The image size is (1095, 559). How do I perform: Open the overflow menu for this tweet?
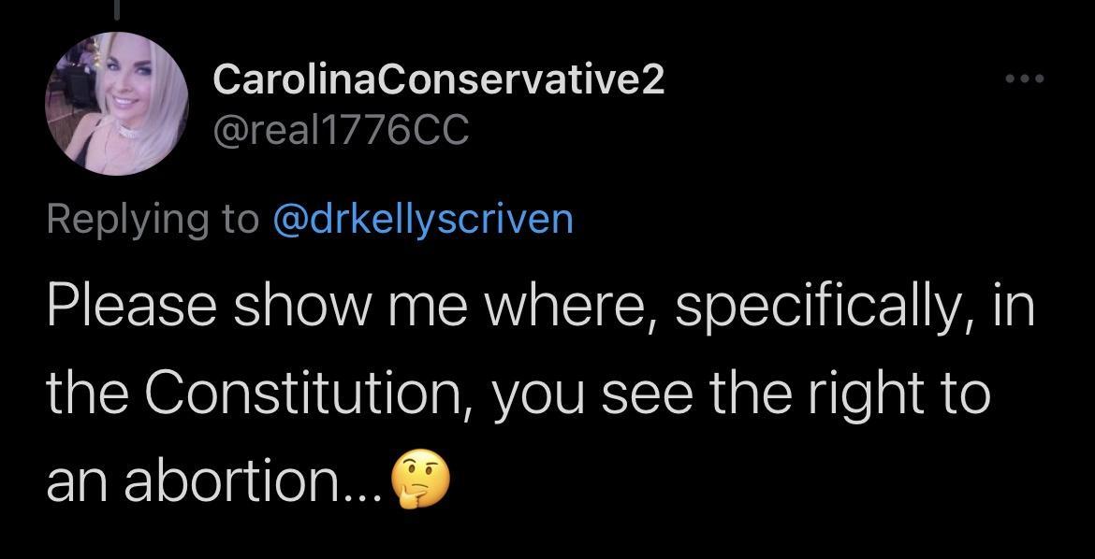pyautogui.click(x=1026, y=79)
